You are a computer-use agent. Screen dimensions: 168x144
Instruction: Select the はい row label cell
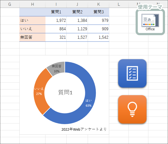tap(32, 20)
